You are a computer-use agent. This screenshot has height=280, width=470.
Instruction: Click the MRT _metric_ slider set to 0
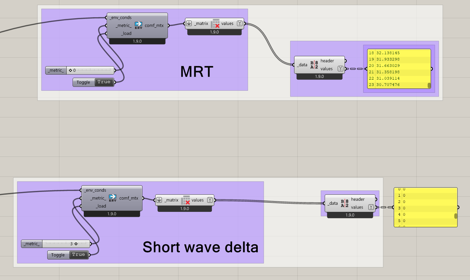coord(90,71)
